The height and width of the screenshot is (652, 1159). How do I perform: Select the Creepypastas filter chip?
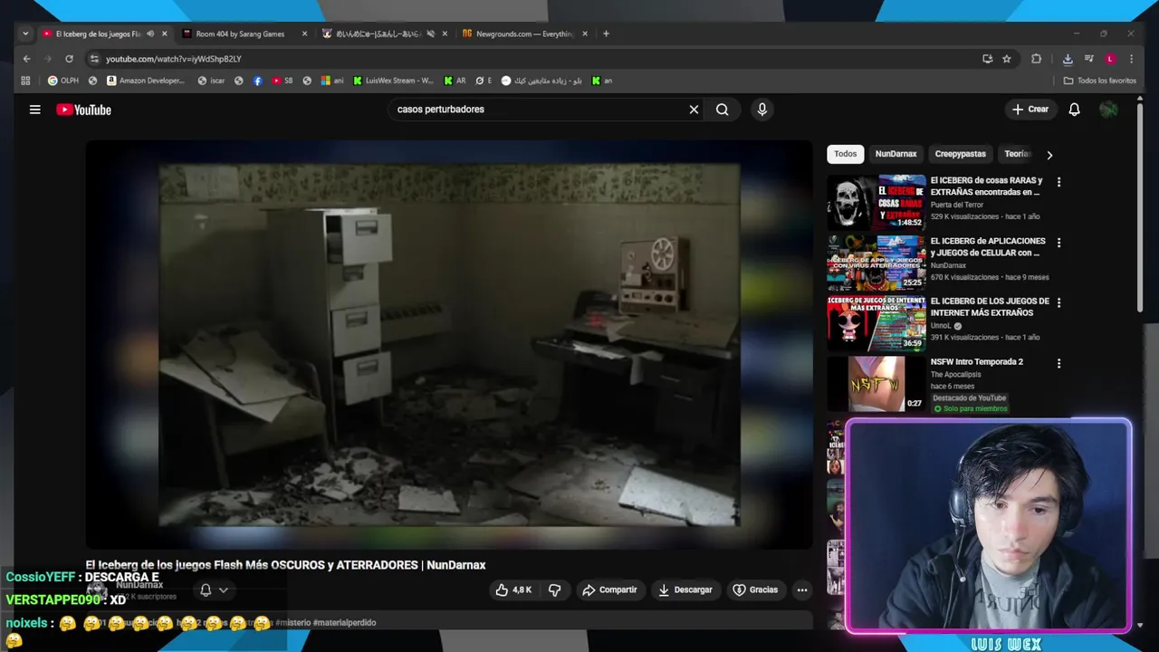[960, 154]
